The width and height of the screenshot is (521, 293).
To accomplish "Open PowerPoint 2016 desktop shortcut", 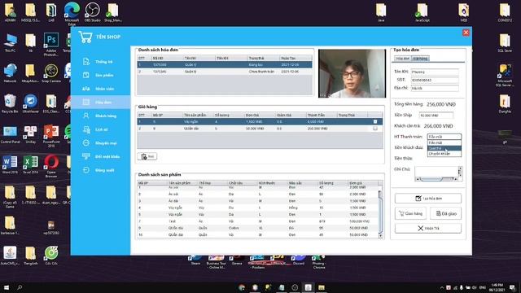I will (51, 136).
